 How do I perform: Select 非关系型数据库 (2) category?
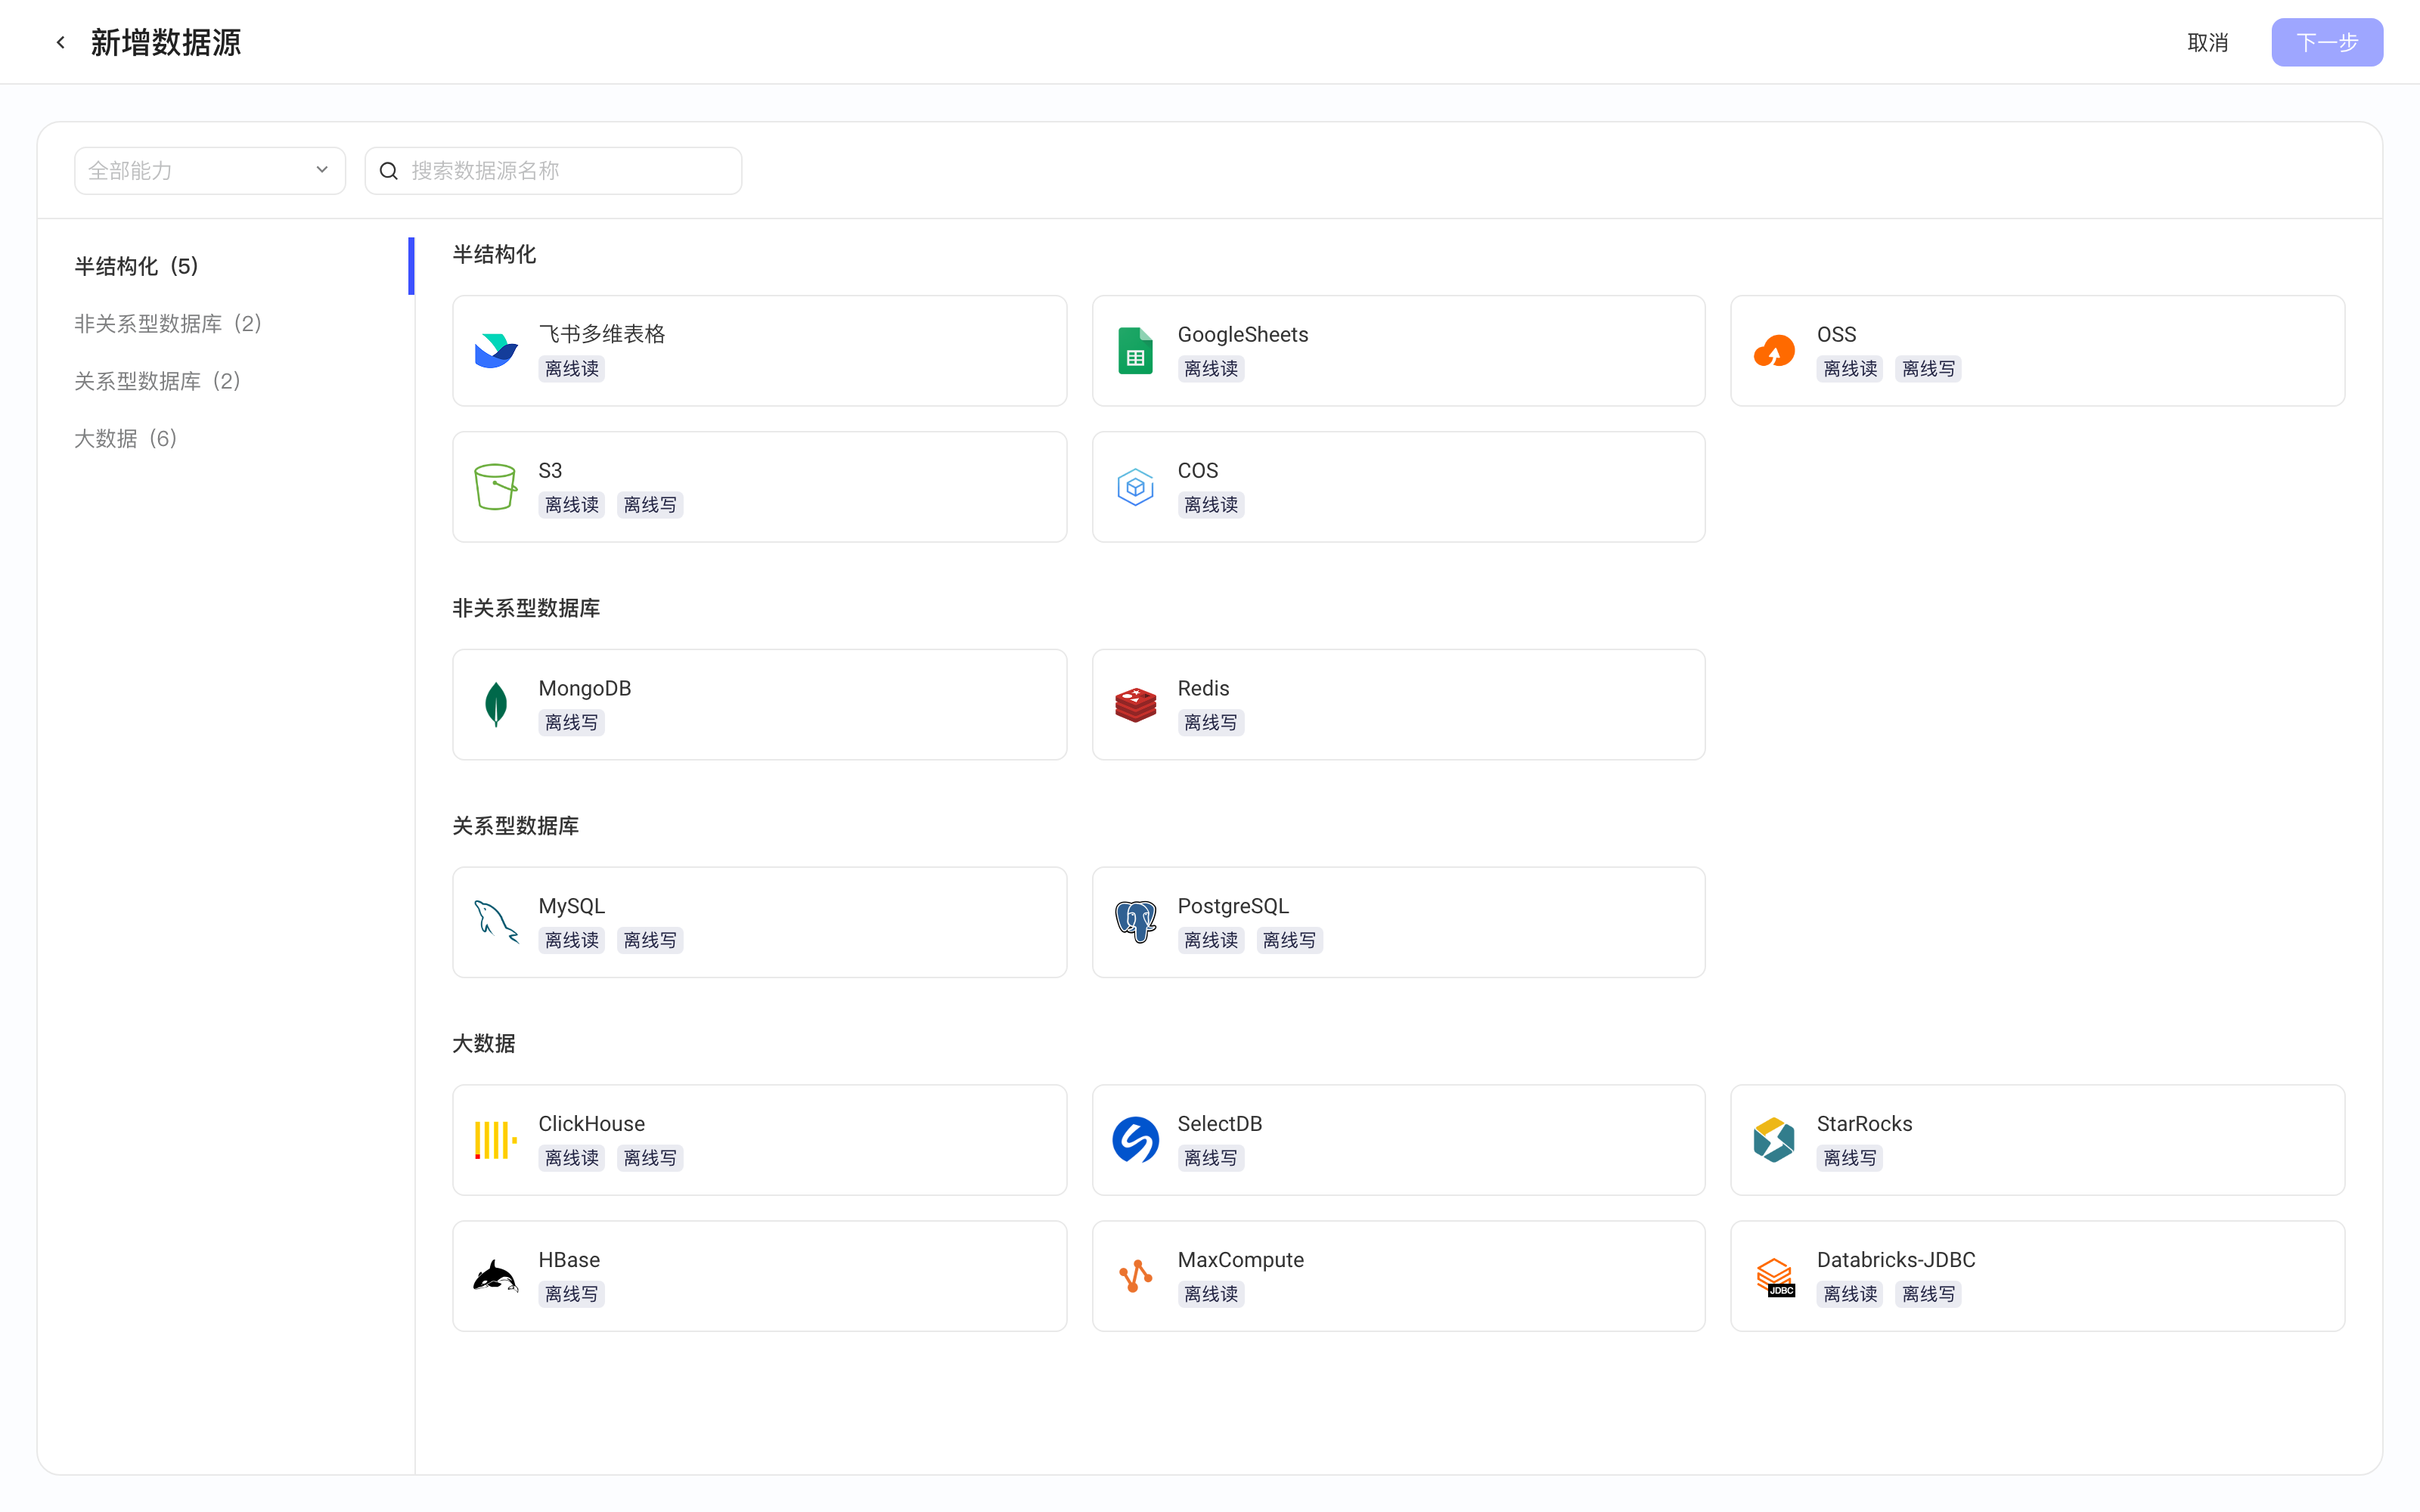click(168, 323)
